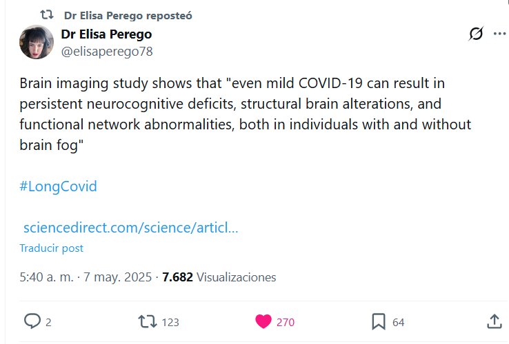Image resolution: width=509 pixels, height=344 pixels.
Task: Open the #LongCovid hashtag
Action: [58, 186]
